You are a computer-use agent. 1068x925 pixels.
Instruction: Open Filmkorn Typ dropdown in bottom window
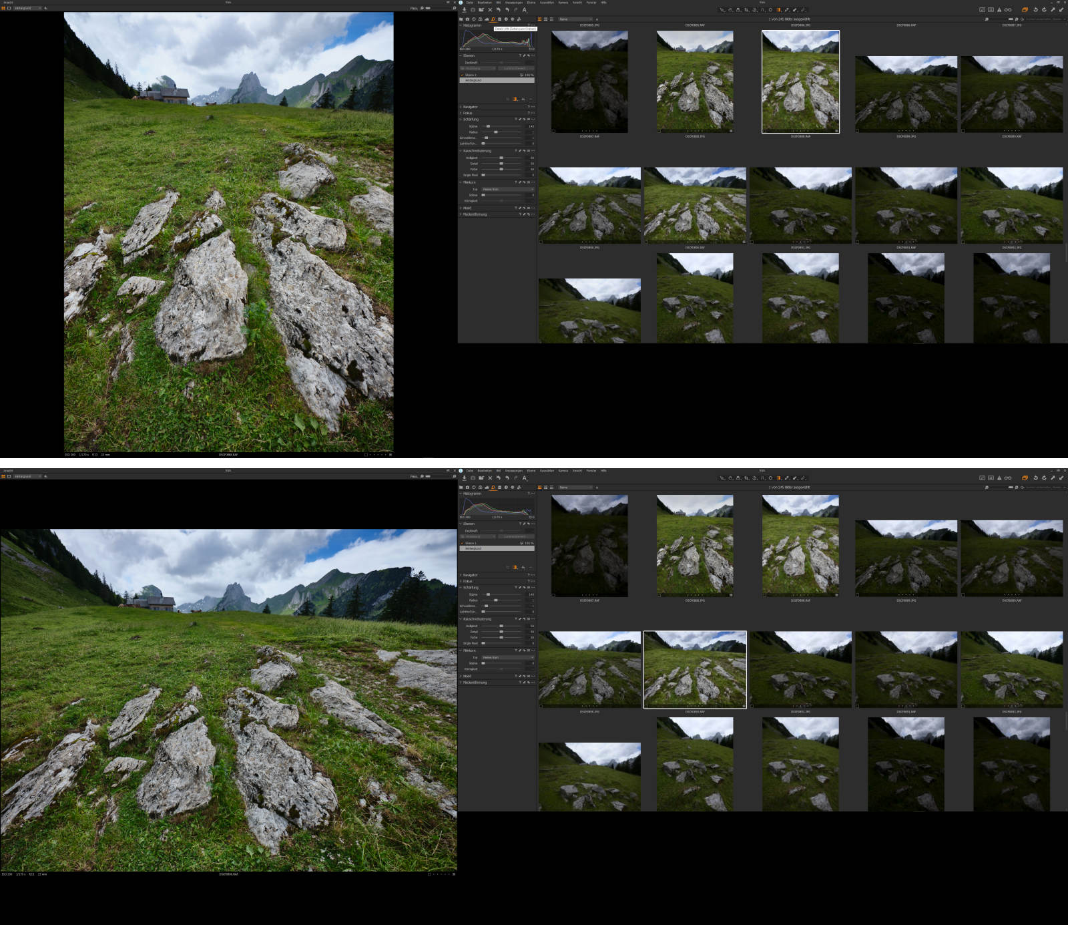pyautogui.click(x=507, y=658)
